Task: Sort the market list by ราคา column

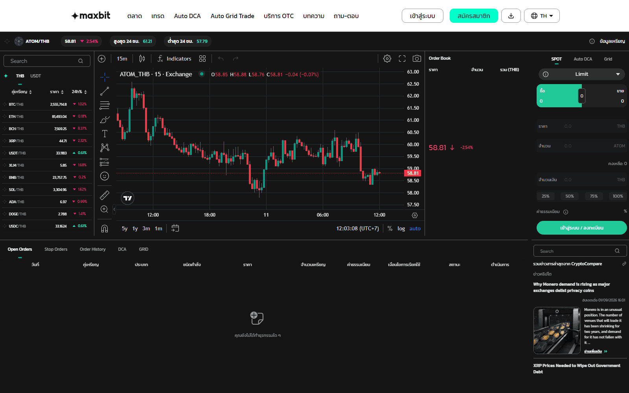Action: [57, 92]
